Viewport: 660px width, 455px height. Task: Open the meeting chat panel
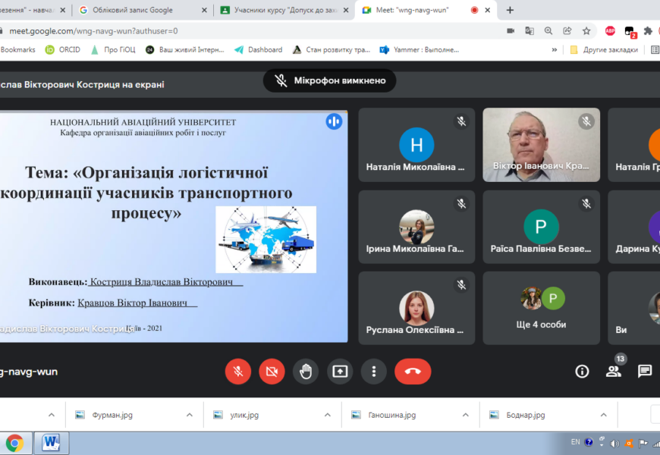(644, 371)
